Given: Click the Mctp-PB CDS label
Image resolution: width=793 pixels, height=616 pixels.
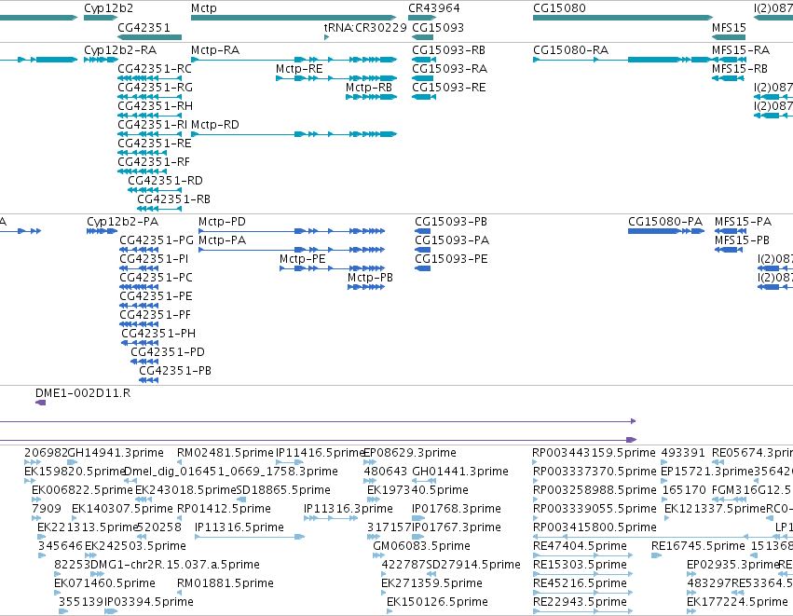Looking at the screenshot, I should pyautogui.click(x=370, y=278).
